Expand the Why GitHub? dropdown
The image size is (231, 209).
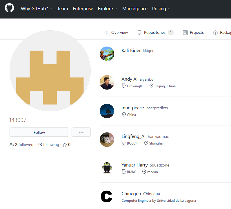(x=37, y=9)
